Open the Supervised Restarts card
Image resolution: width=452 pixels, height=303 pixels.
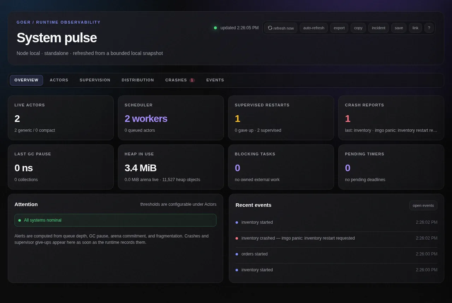click(x=281, y=118)
